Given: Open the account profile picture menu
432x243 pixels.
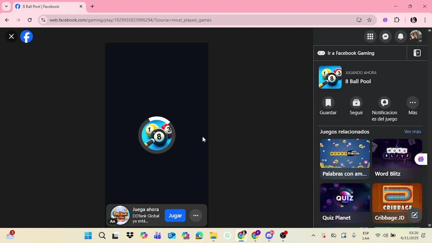Looking at the screenshot, I should point(416,36).
